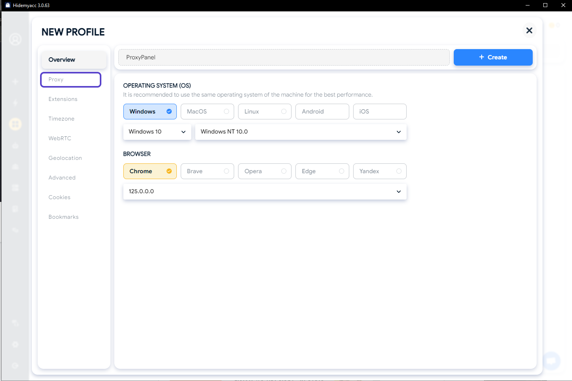Click the gear settings icon in sidebar
This screenshot has width=572, height=381.
click(x=15, y=344)
